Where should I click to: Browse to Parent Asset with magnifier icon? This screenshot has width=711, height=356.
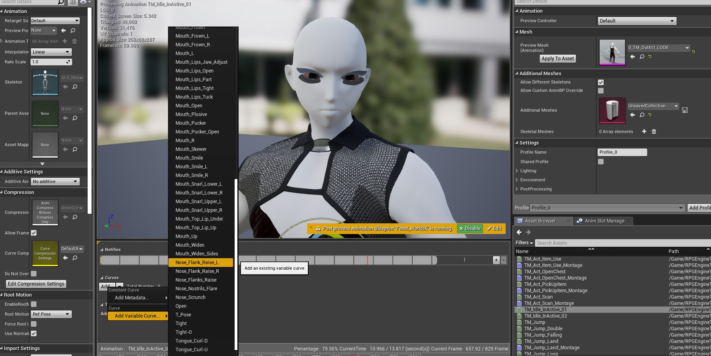75,118
